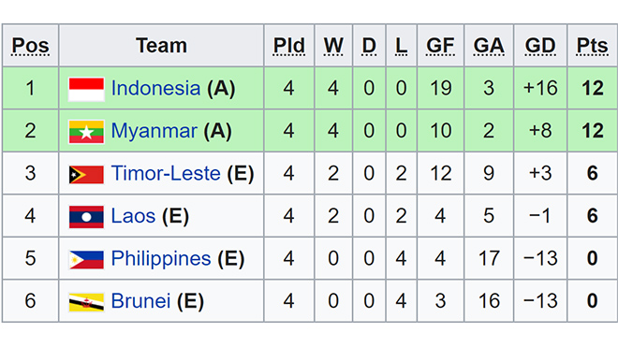
Task: Click the GA column header
Action: tap(489, 46)
